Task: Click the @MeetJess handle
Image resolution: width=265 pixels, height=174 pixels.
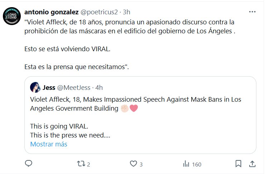Action: [73, 87]
